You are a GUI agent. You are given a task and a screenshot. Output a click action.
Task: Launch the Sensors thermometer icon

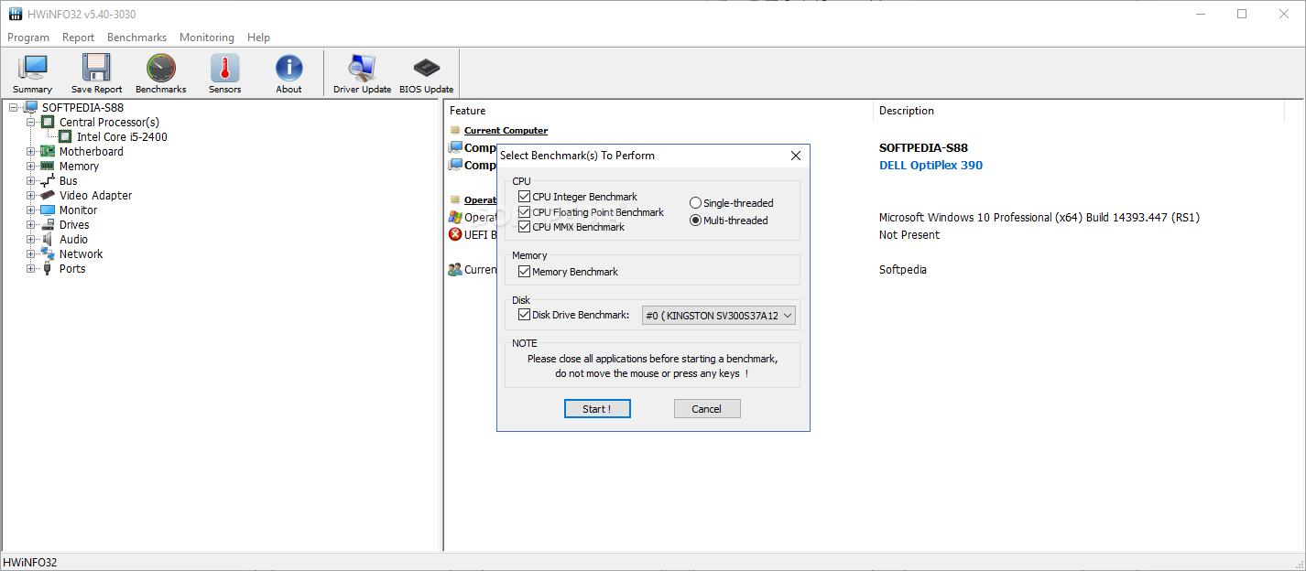pyautogui.click(x=224, y=73)
